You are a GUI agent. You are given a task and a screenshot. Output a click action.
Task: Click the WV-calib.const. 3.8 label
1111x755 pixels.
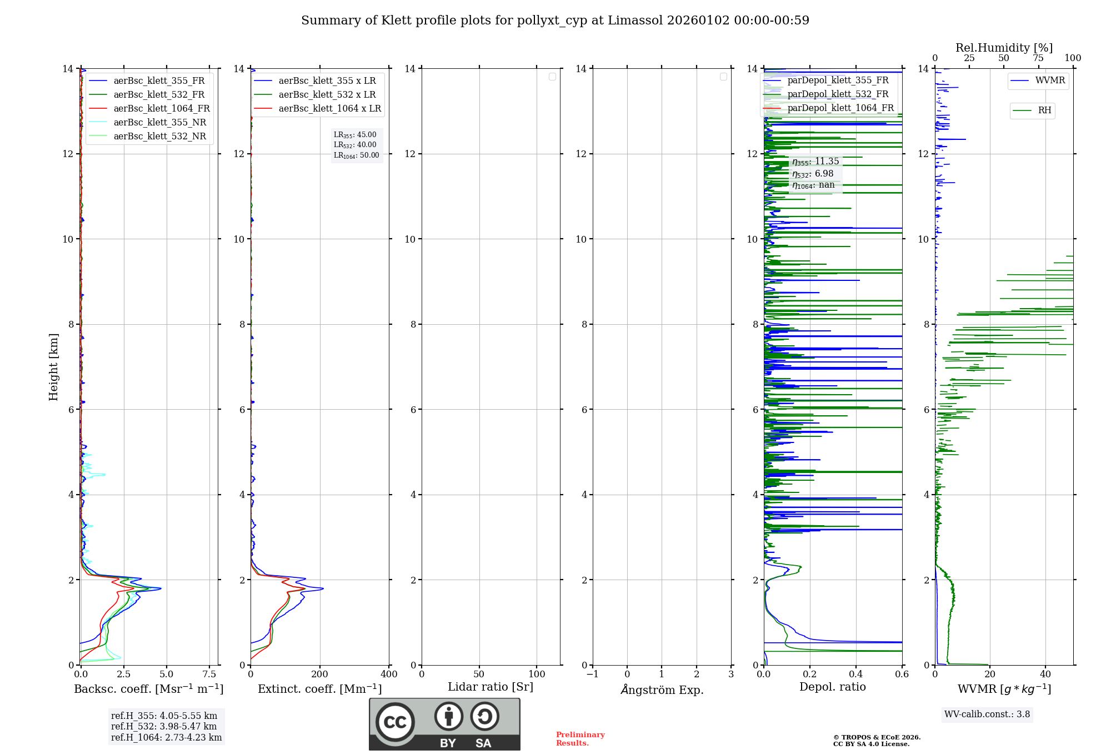[987, 714]
